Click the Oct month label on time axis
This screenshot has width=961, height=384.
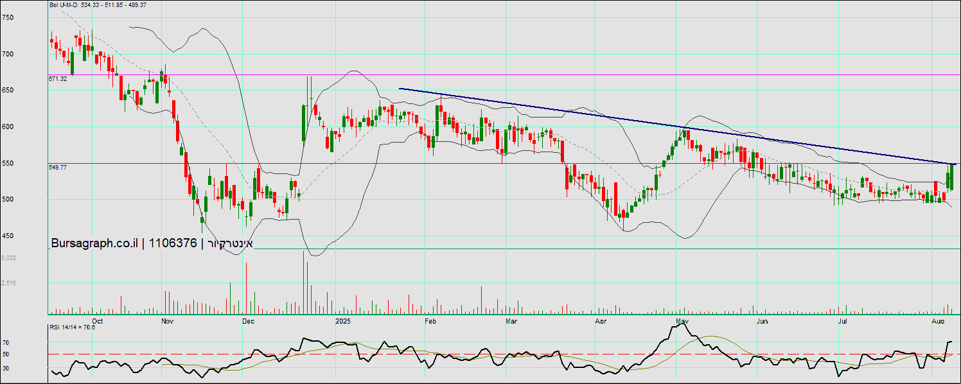click(x=98, y=320)
